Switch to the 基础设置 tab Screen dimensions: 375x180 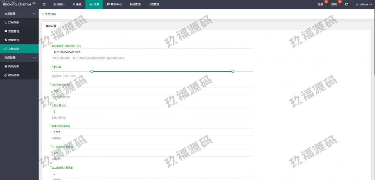tap(51, 26)
